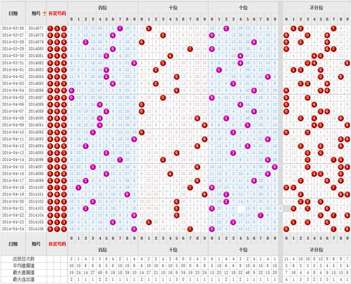Viewport: 351px width, 284px height.
Task: Click the 期号 column header at top
Action: point(36,13)
